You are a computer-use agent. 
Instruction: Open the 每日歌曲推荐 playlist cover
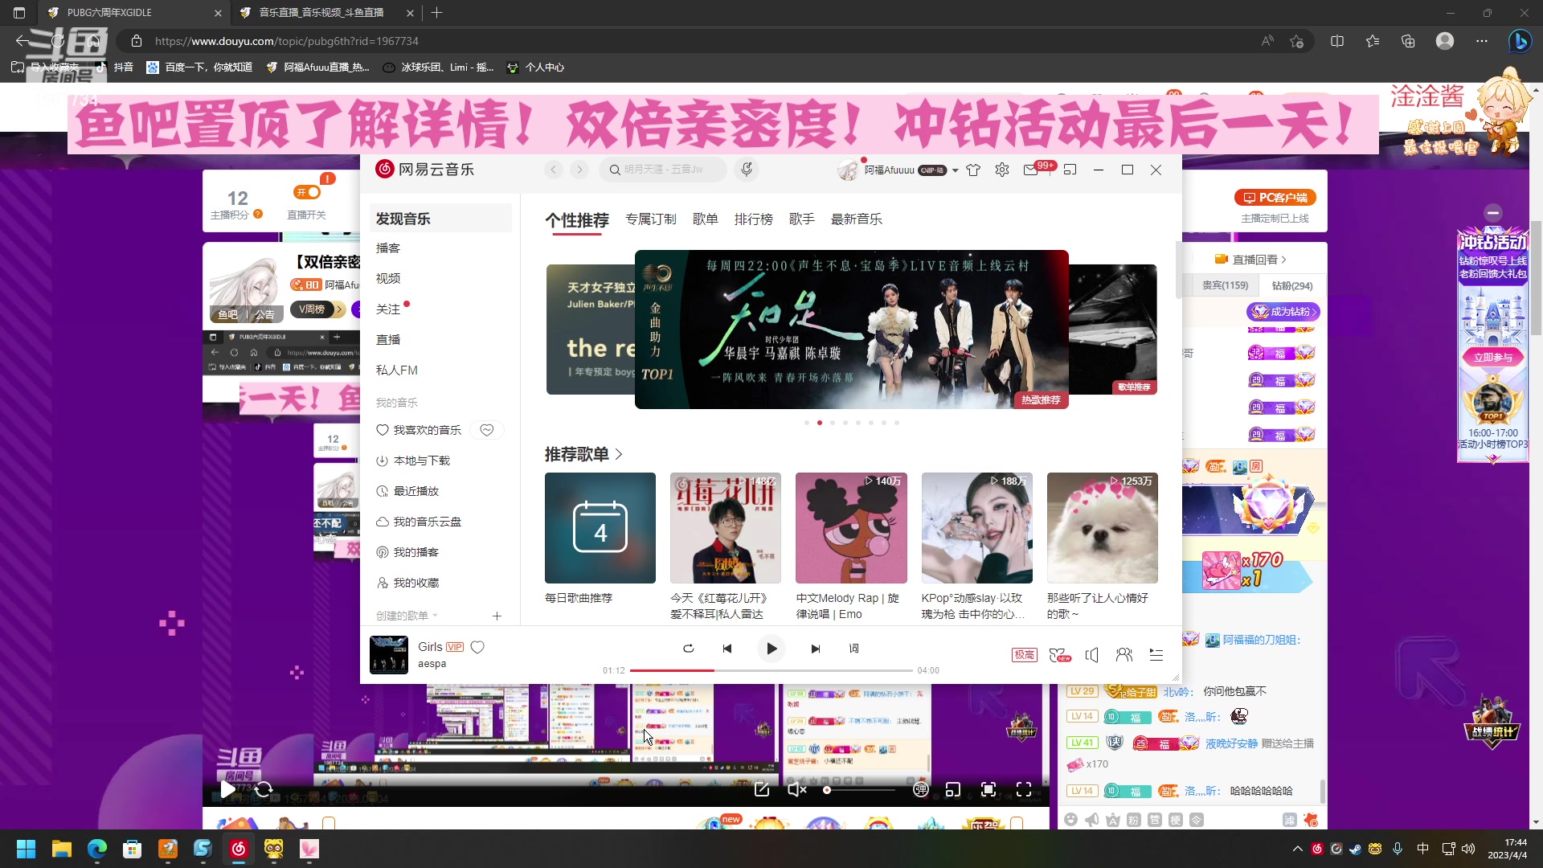(x=600, y=528)
